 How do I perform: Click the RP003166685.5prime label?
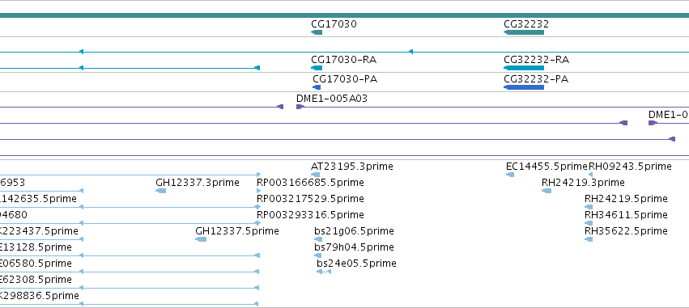310,183
